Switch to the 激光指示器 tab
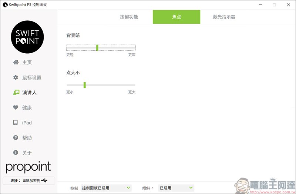This screenshot has height=194, width=296. coord(224,17)
